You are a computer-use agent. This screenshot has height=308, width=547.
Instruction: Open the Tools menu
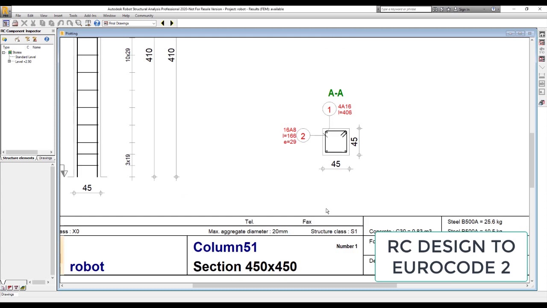(73, 16)
